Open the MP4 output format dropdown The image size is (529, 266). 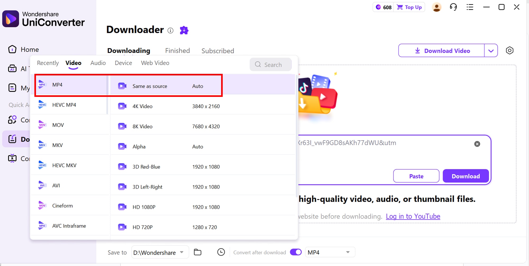click(330, 253)
